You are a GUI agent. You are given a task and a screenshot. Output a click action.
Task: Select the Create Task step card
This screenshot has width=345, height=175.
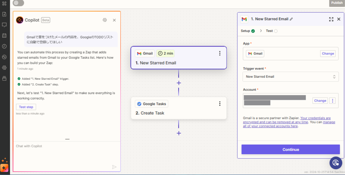point(179,108)
